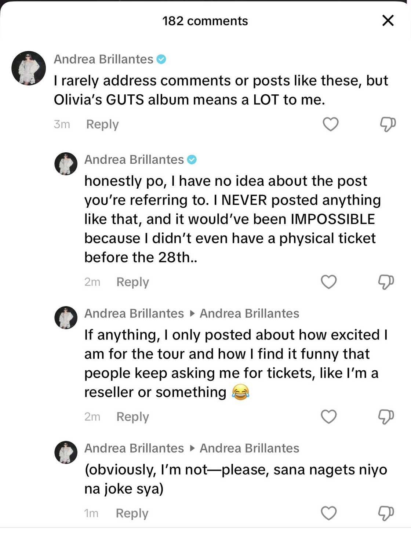Open the top comment's large profile picture
The height and width of the screenshot is (534, 411).
click(29, 68)
